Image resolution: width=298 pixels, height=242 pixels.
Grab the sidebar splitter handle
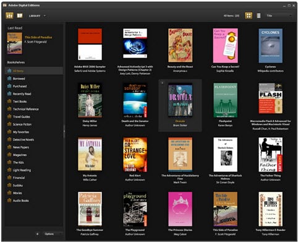[x=64, y=131]
